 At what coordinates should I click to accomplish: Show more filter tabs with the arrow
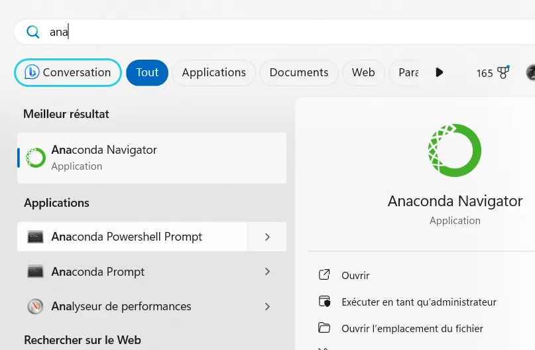440,72
